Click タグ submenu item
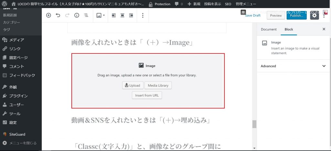This screenshot has height=151, width=331. point(6,29)
